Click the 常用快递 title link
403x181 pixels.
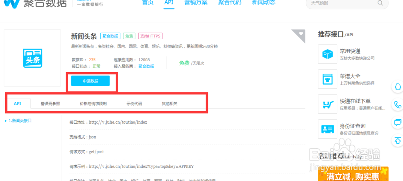point(350,51)
